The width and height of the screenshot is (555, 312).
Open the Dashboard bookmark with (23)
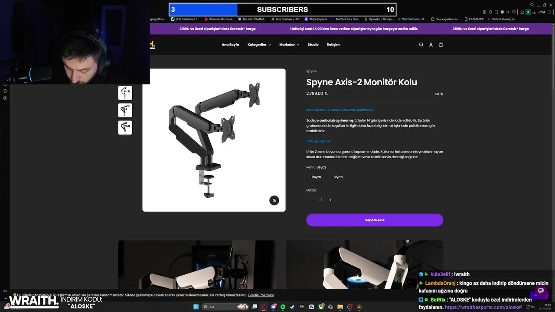pos(185,19)
